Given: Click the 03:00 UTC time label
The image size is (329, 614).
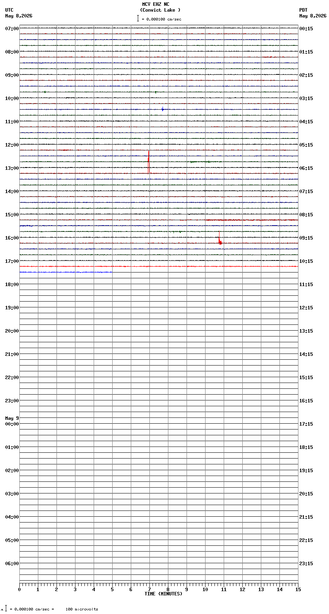Looking at the screenshot, I should 12,494.
